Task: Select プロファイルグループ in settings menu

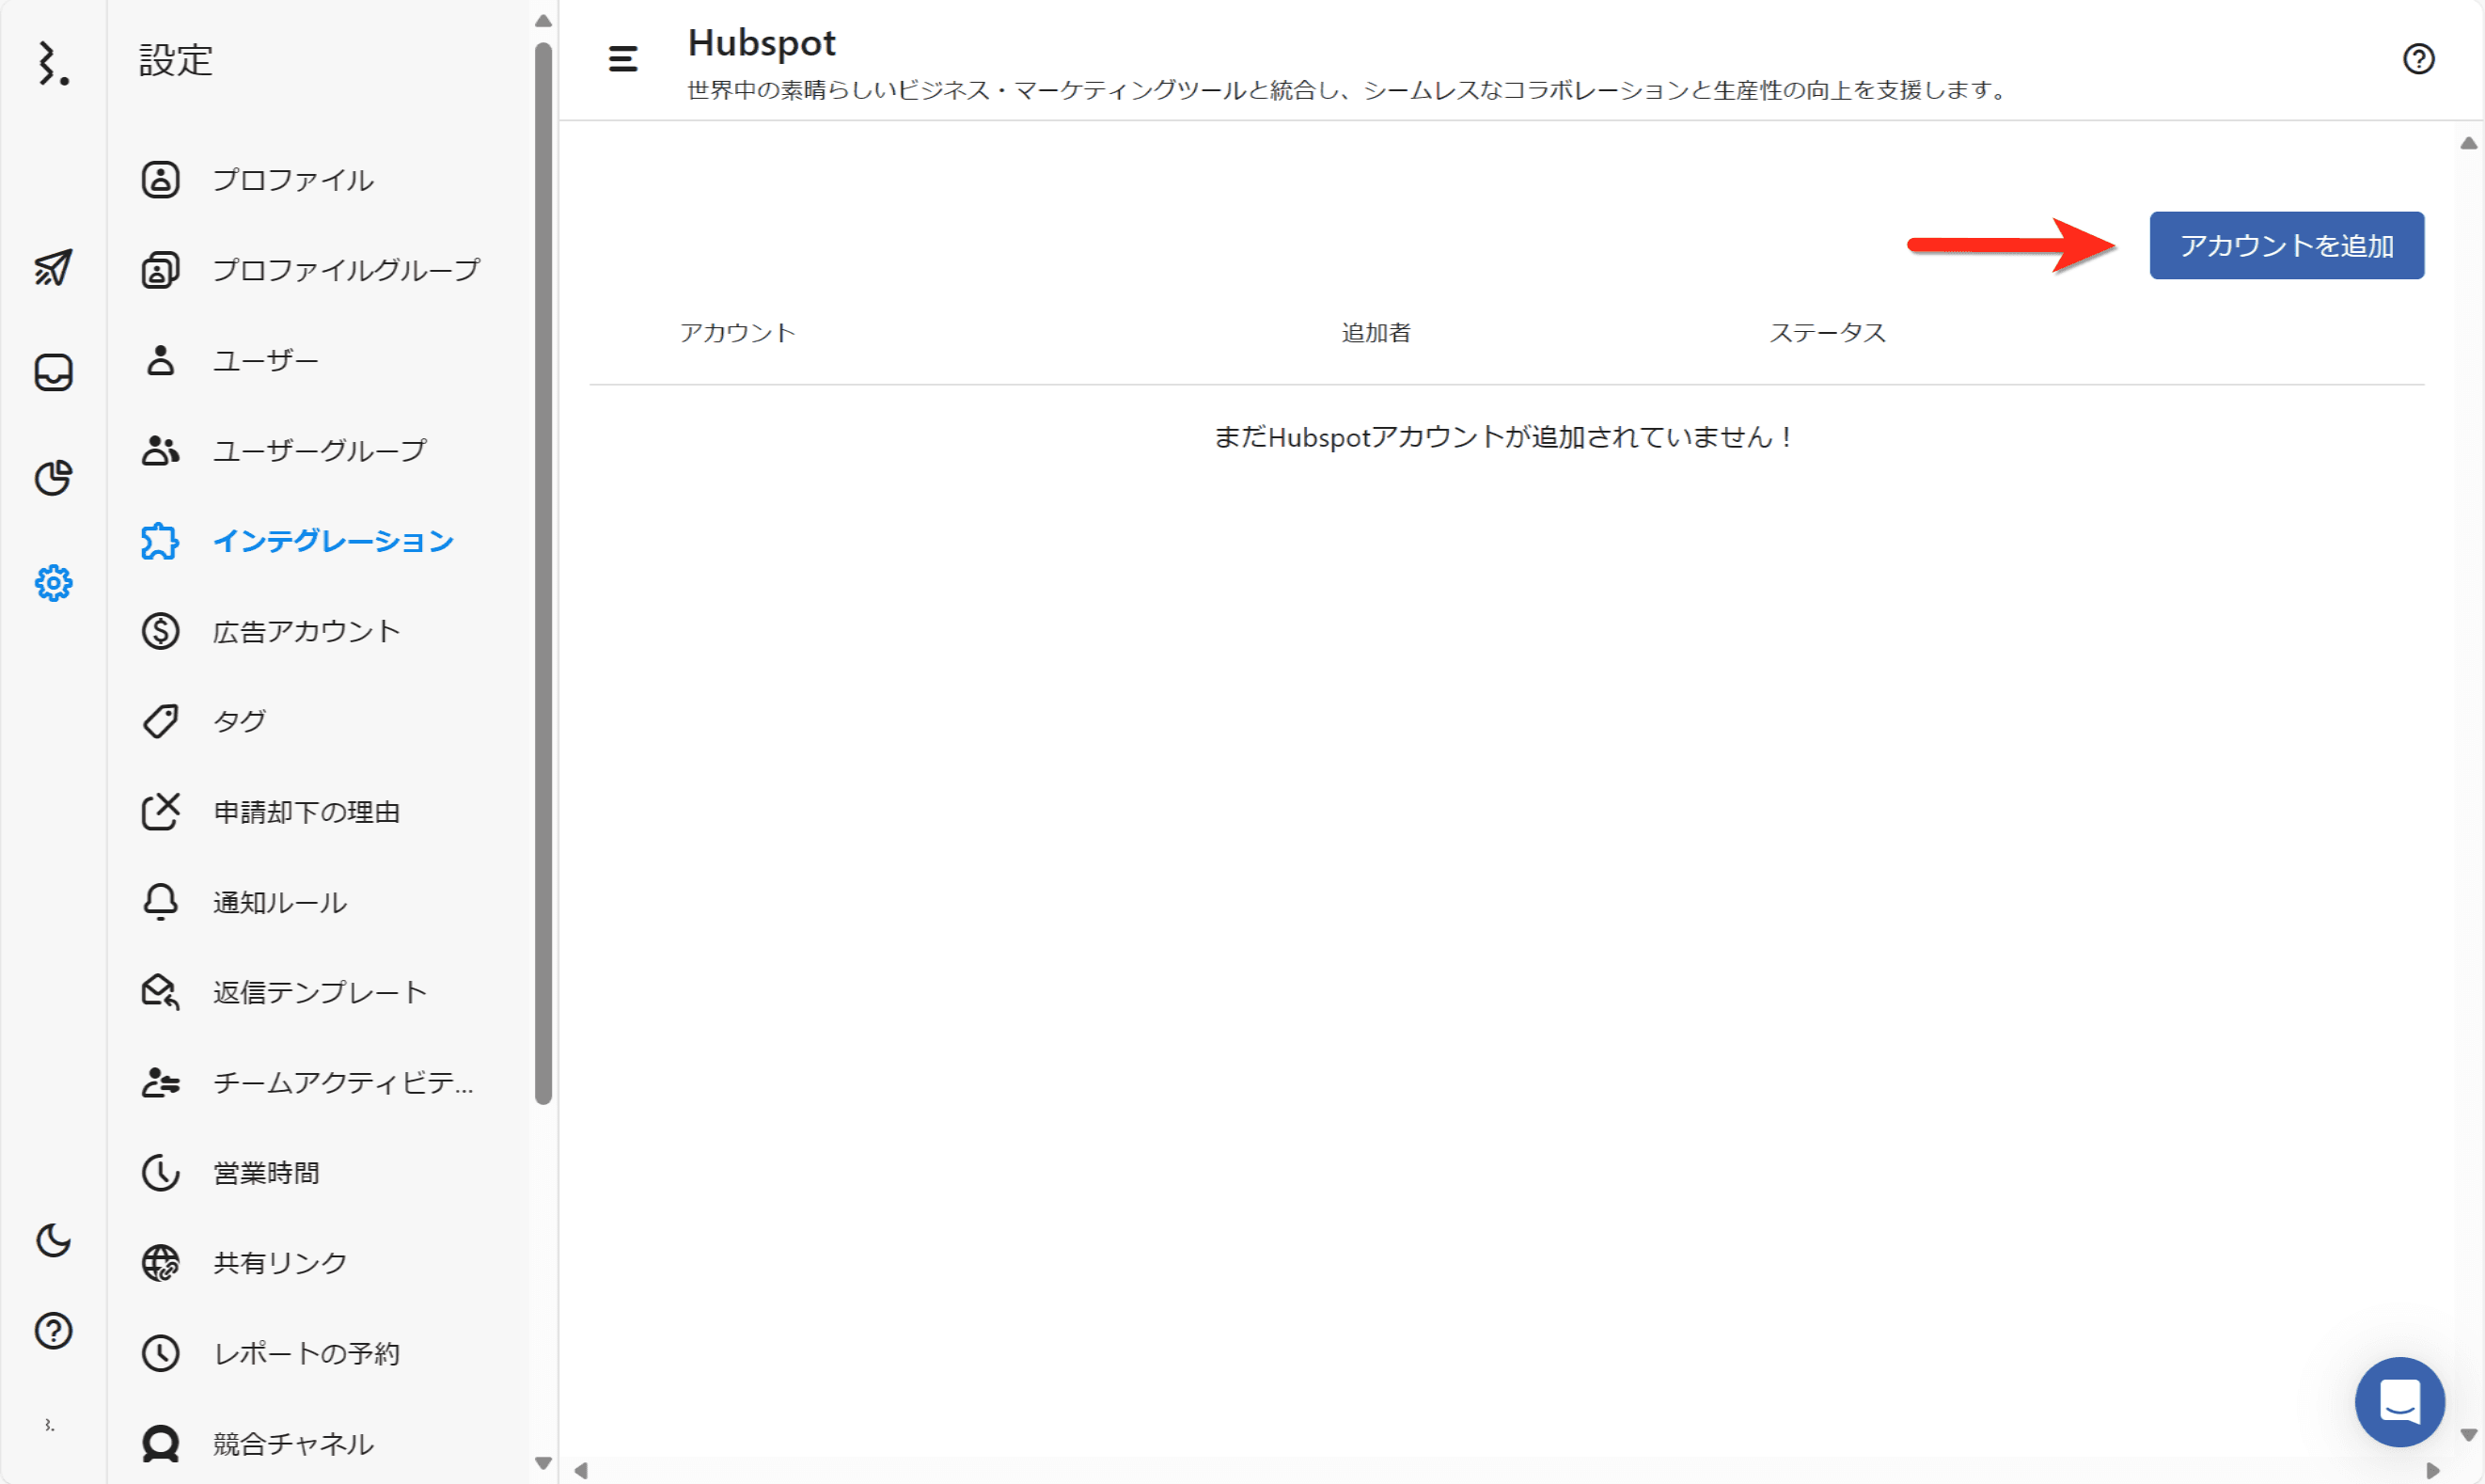Action: point(346,270)
